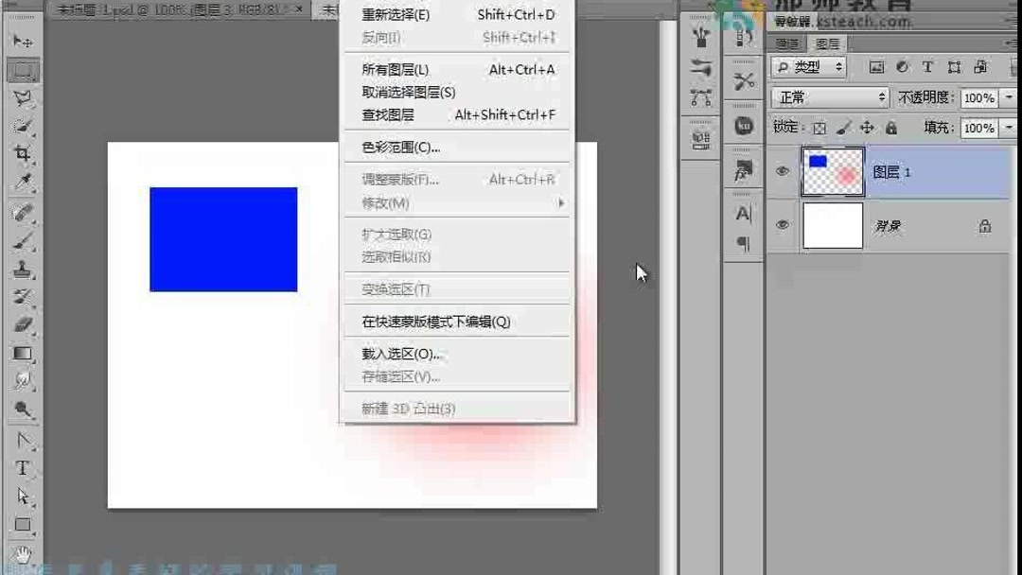The width and height of the screenshot is (1022, 575).
Task: Enable lock transparent pixels for 图层 1
Action: 819,128
